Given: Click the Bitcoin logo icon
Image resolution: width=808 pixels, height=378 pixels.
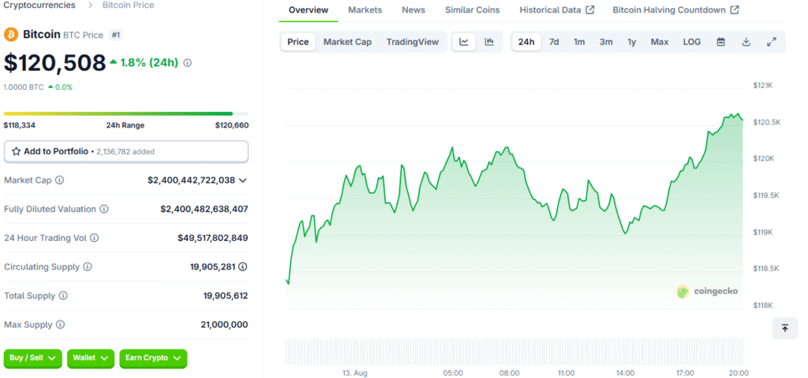Looking at the screenshot, I should click(x=11, y=35).
